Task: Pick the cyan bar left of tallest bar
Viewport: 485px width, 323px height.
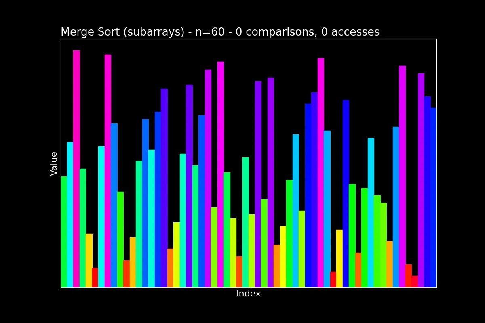Action: coord(70,215)
